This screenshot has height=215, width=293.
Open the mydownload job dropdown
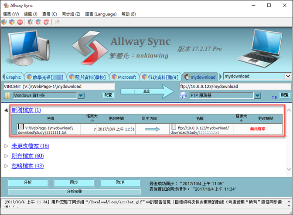tap(288, 76)
